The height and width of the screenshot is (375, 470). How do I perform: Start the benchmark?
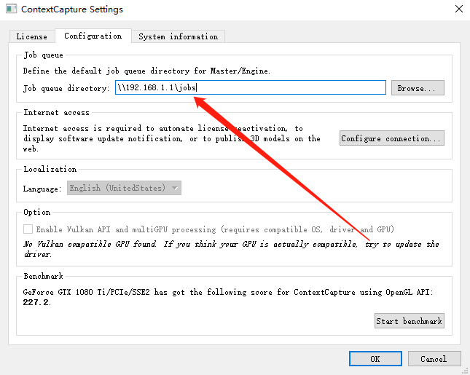click(x=409, y=321)
